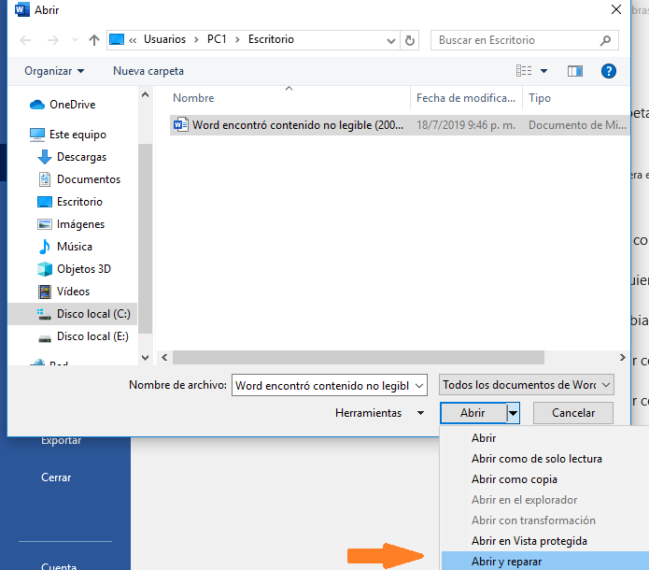Close the Abrir dialog

point(616,9)
